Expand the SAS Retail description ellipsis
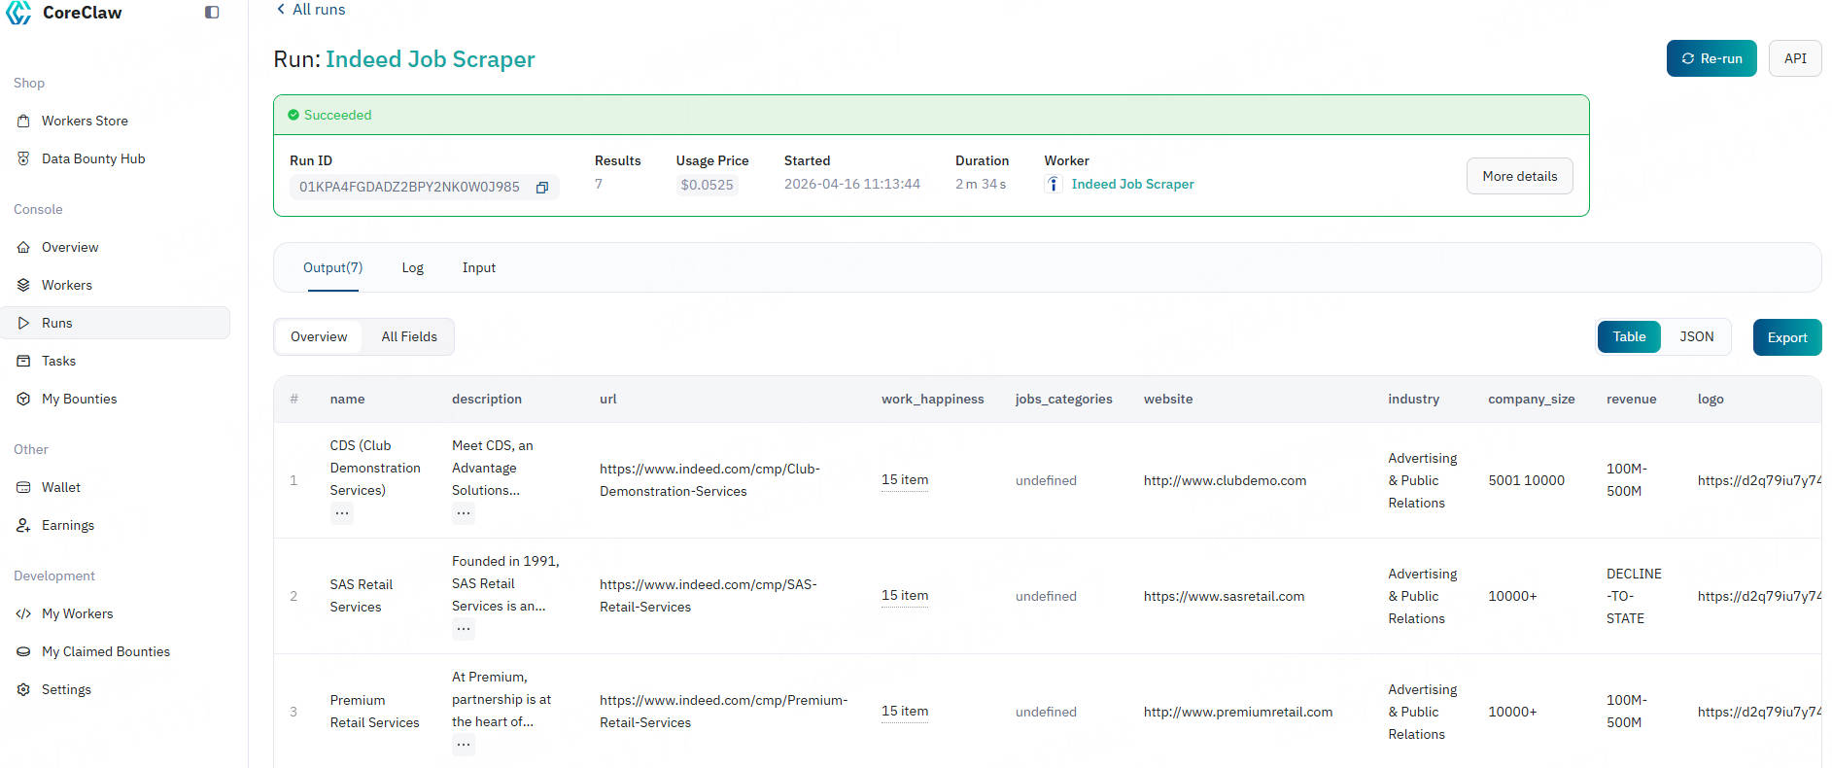Viewport: 1832px width, 768px height. click(464, 629)
